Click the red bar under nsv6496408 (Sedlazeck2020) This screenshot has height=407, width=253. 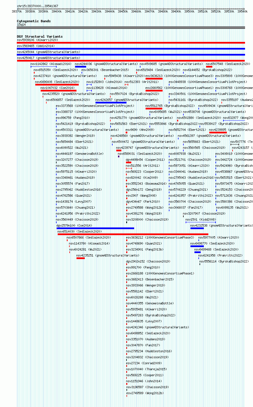coord(57,85)
